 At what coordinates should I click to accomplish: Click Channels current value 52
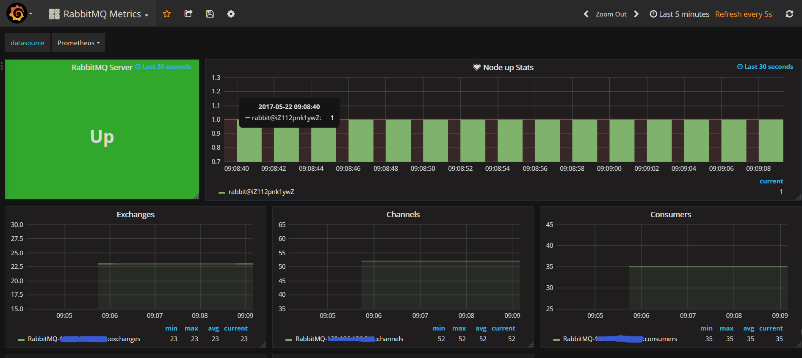512,339
